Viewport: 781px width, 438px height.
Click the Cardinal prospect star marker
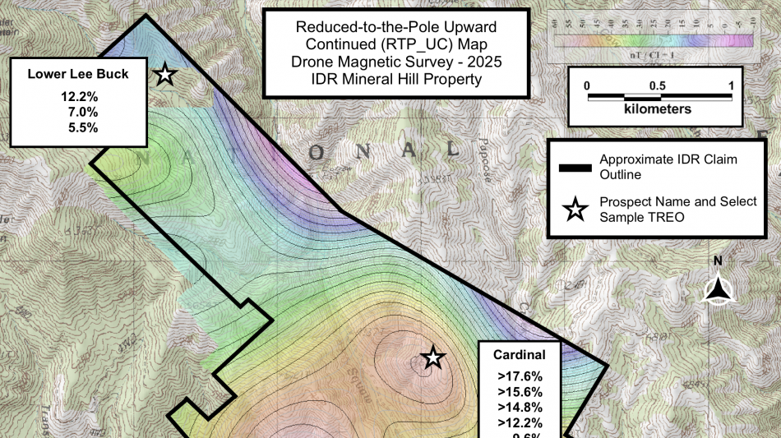[432, 357]
